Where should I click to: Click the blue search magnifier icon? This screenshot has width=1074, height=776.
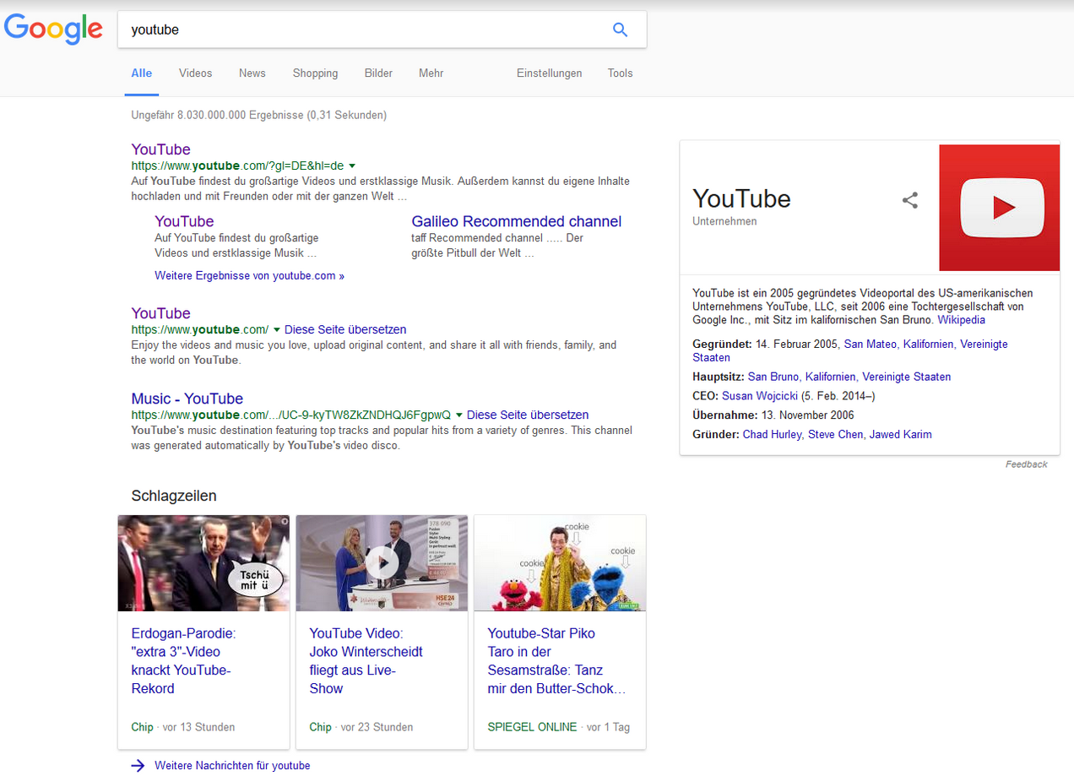coord(620,30)
